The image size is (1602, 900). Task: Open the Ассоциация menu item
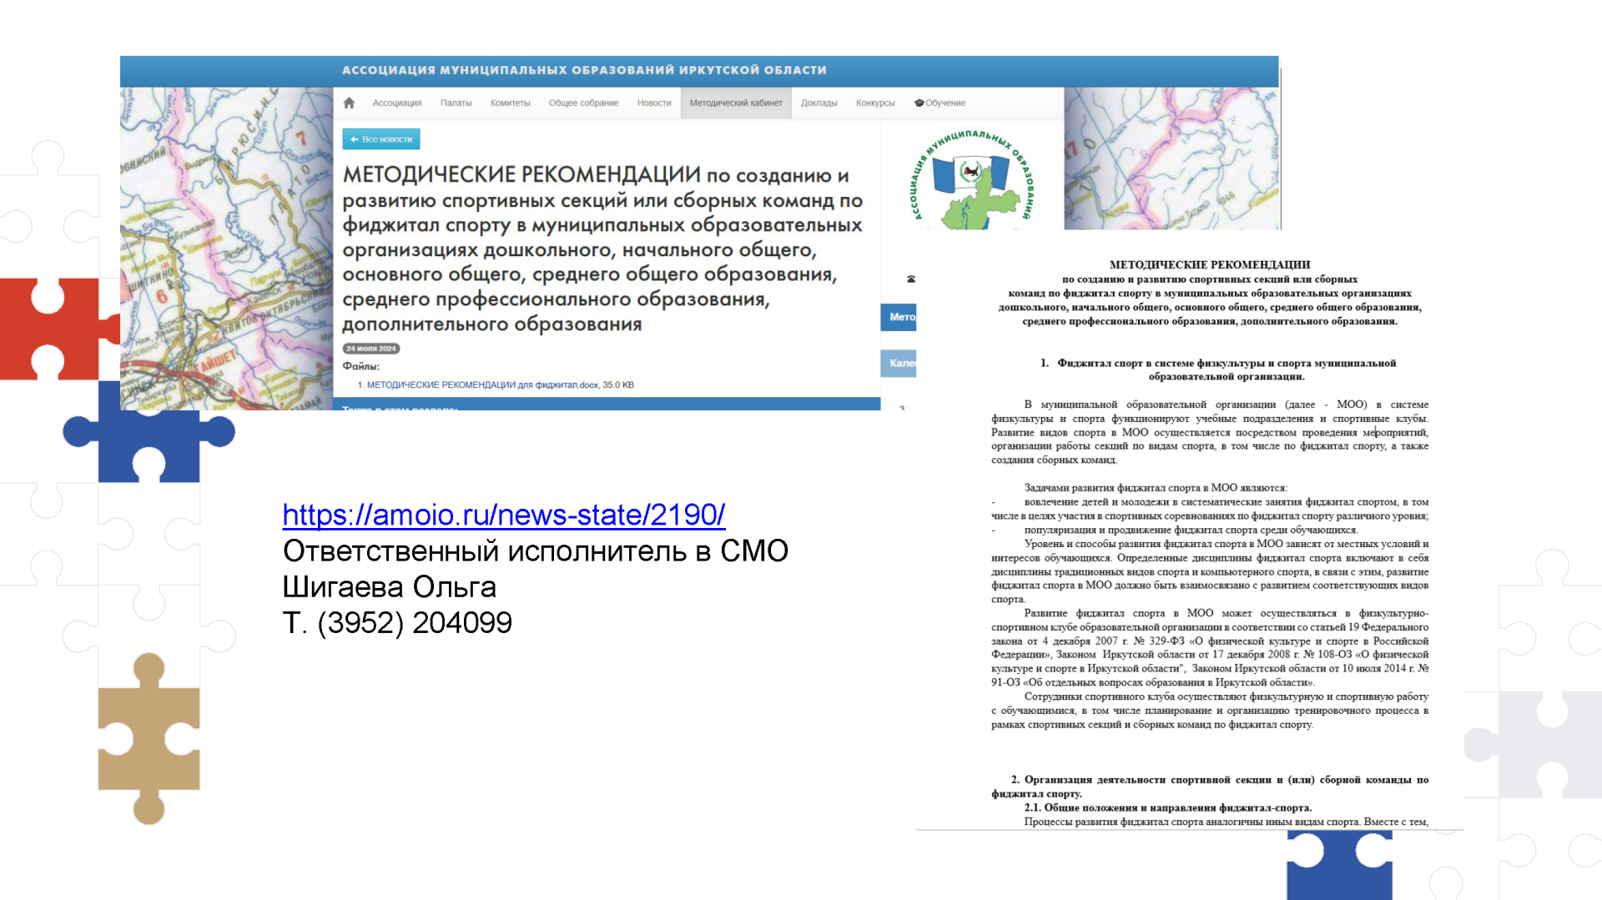[x=396, y=103]
